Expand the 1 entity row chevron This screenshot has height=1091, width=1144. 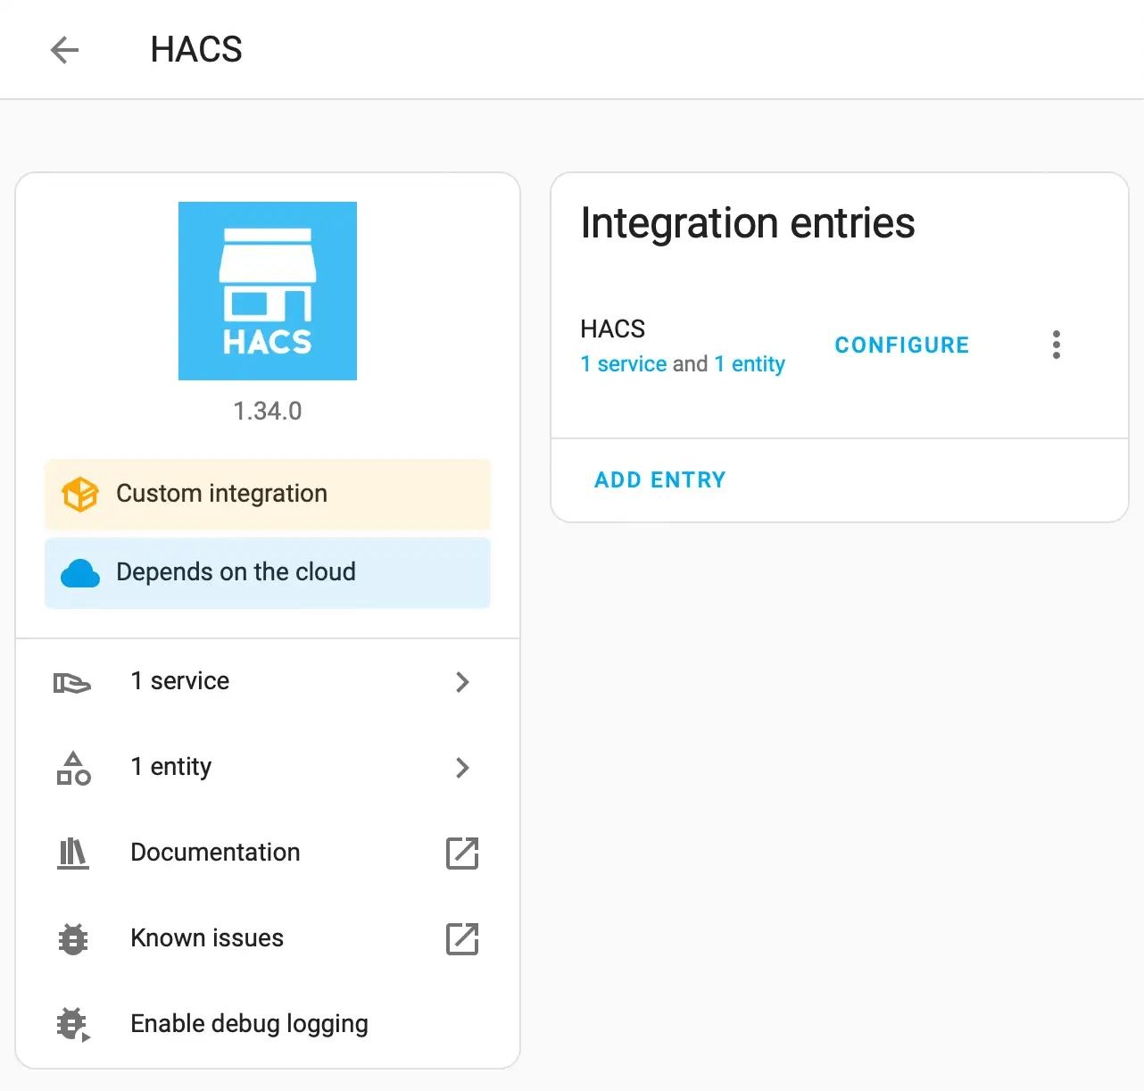(x=461, y=768)
